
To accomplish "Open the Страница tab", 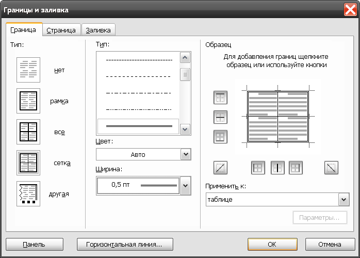I will click(61, 30).
